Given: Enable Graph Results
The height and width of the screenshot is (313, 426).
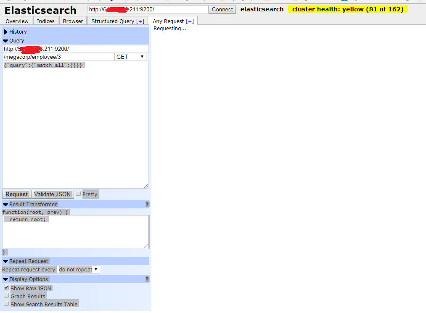Looking at the screenshot, I should tap(6, 295).
